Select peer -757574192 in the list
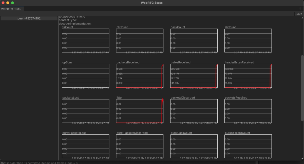The height and width of the screenshot is (164, 304). coord(29,18)
